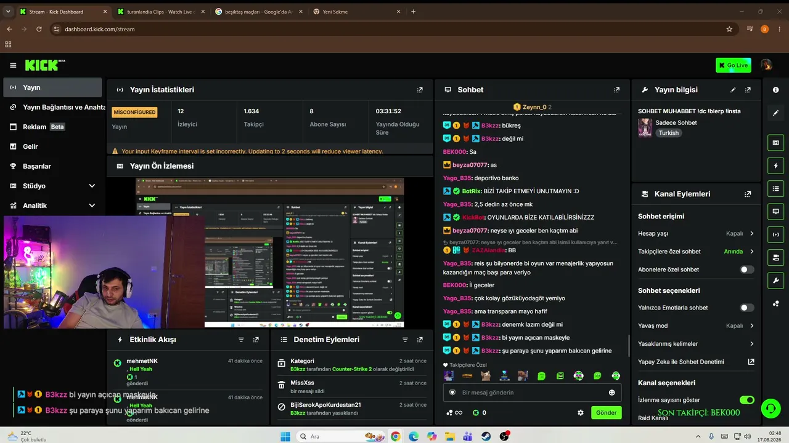Screen dimensions: 789x443
Task: Open Reklam Beta in the sidebar
Action: pyautogui.click(x=52, y=127)
